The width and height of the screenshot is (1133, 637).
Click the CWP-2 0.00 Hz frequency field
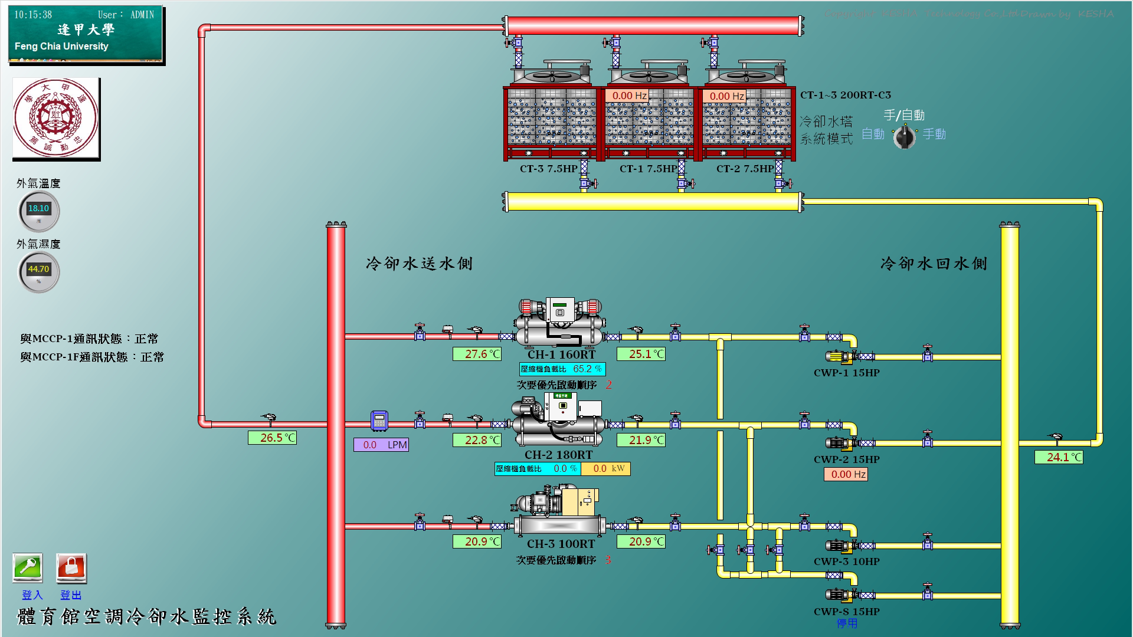tap(846, 474)
